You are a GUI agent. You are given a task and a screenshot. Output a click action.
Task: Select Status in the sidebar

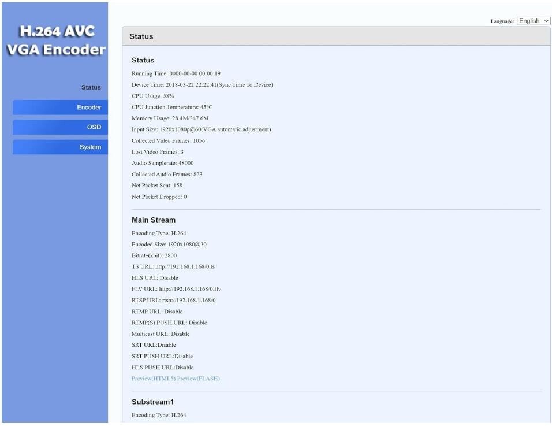tap(91, 88)
